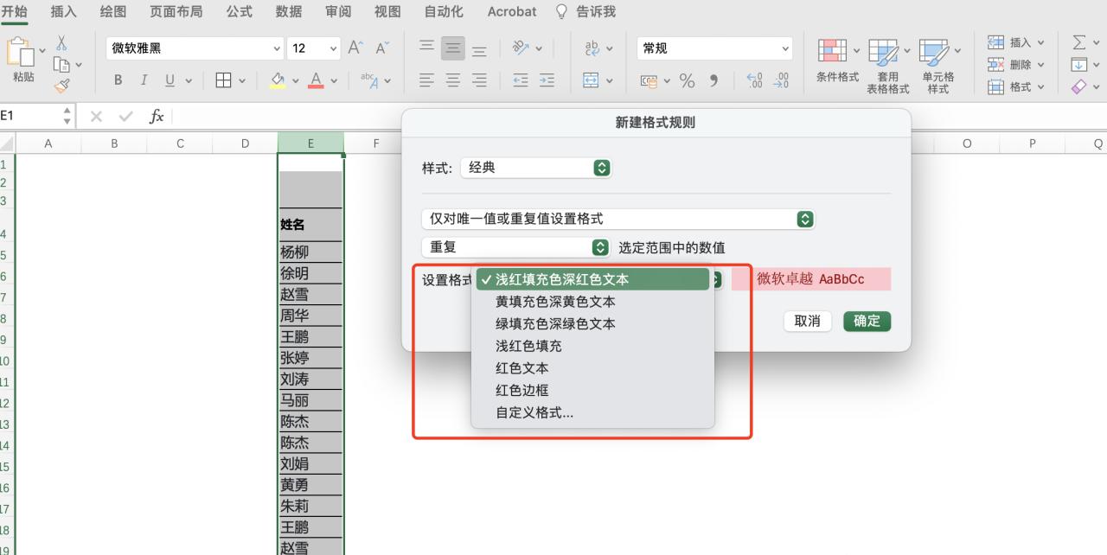
Task: Click the E1 name box
Action: click(31, 116)
